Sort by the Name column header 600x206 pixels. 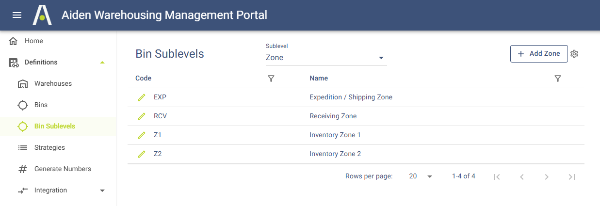[x=319, y=79]
